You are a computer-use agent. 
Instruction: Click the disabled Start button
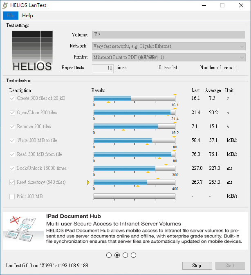230,266
